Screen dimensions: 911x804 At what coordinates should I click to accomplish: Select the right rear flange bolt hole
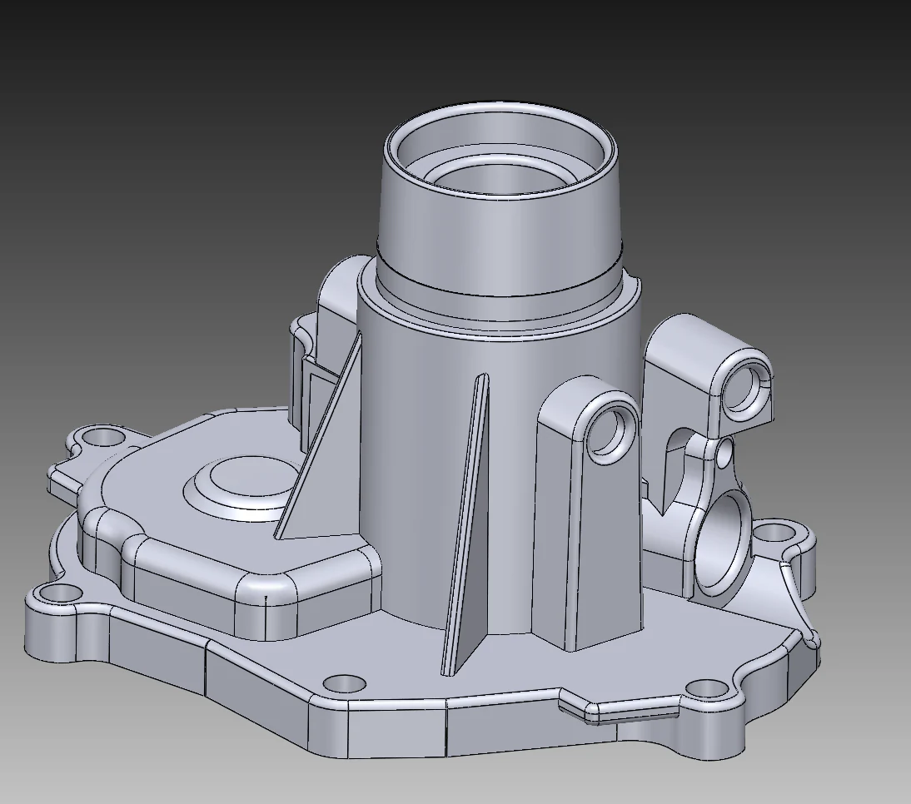[774, 533]
